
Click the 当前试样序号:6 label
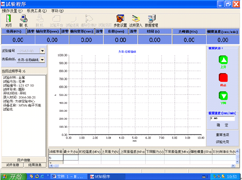click(x=14, y=71)
